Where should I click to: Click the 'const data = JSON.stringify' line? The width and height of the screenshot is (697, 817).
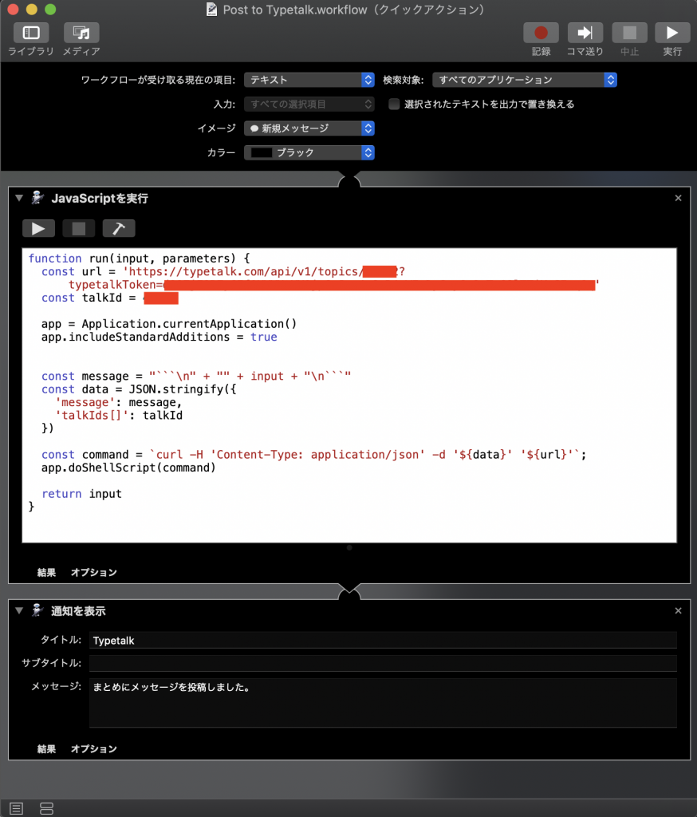(139, 389)
